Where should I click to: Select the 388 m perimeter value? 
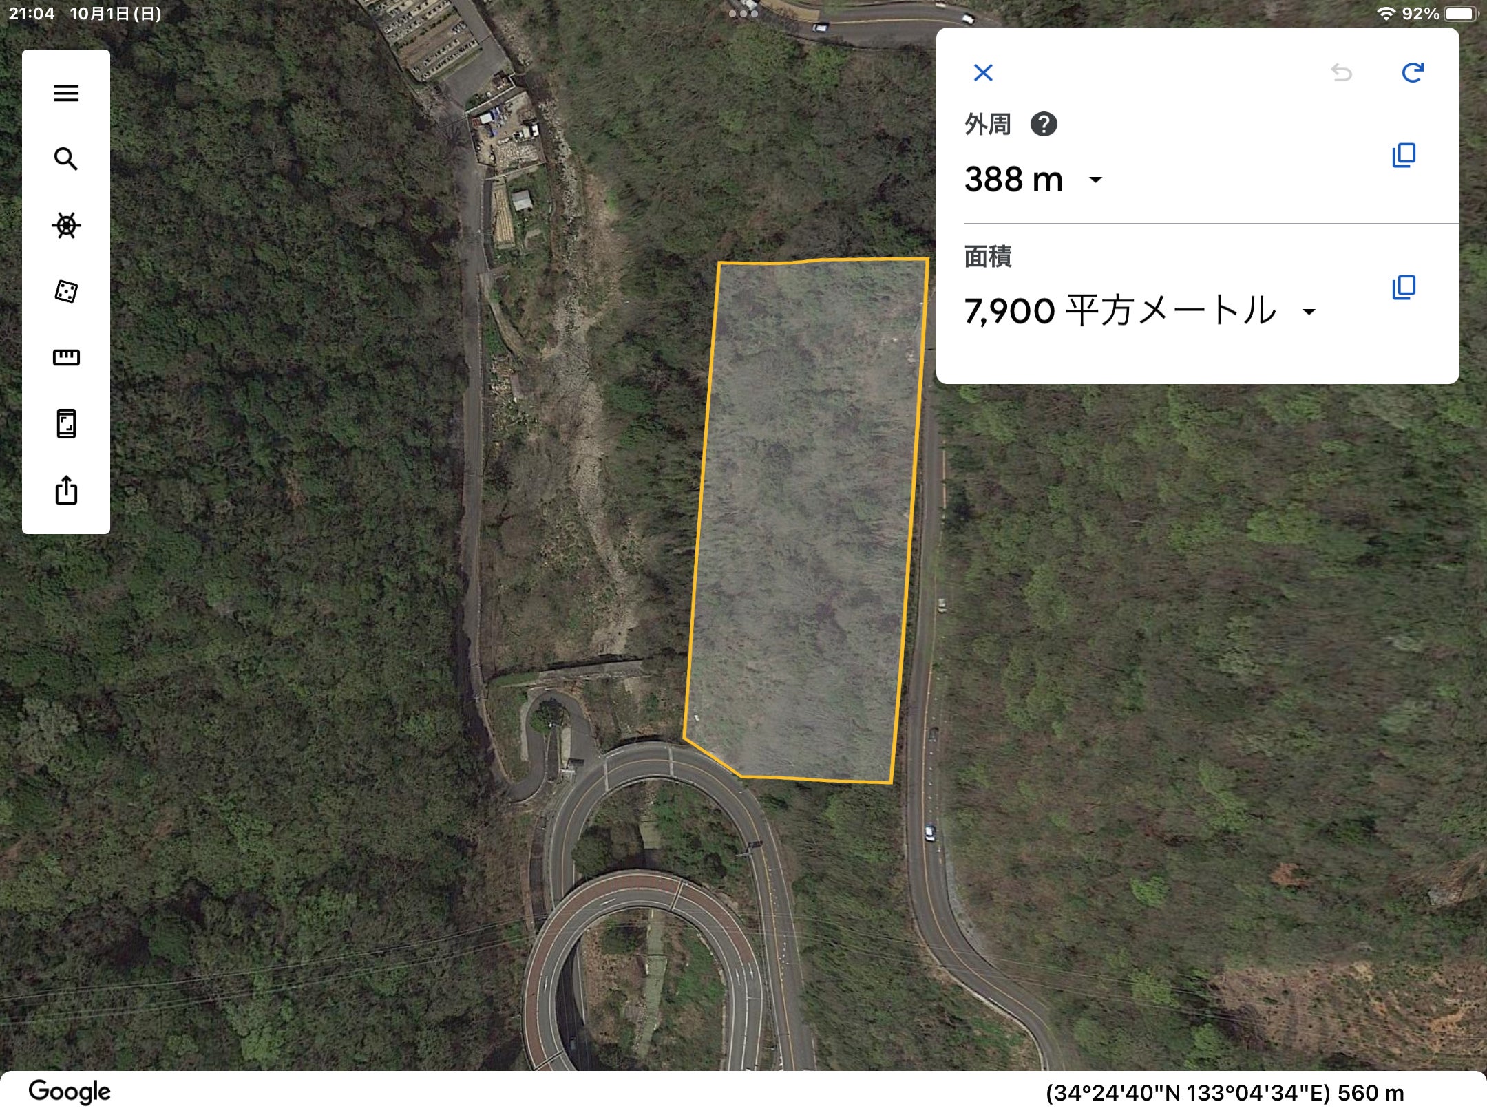click(1013, 180)
